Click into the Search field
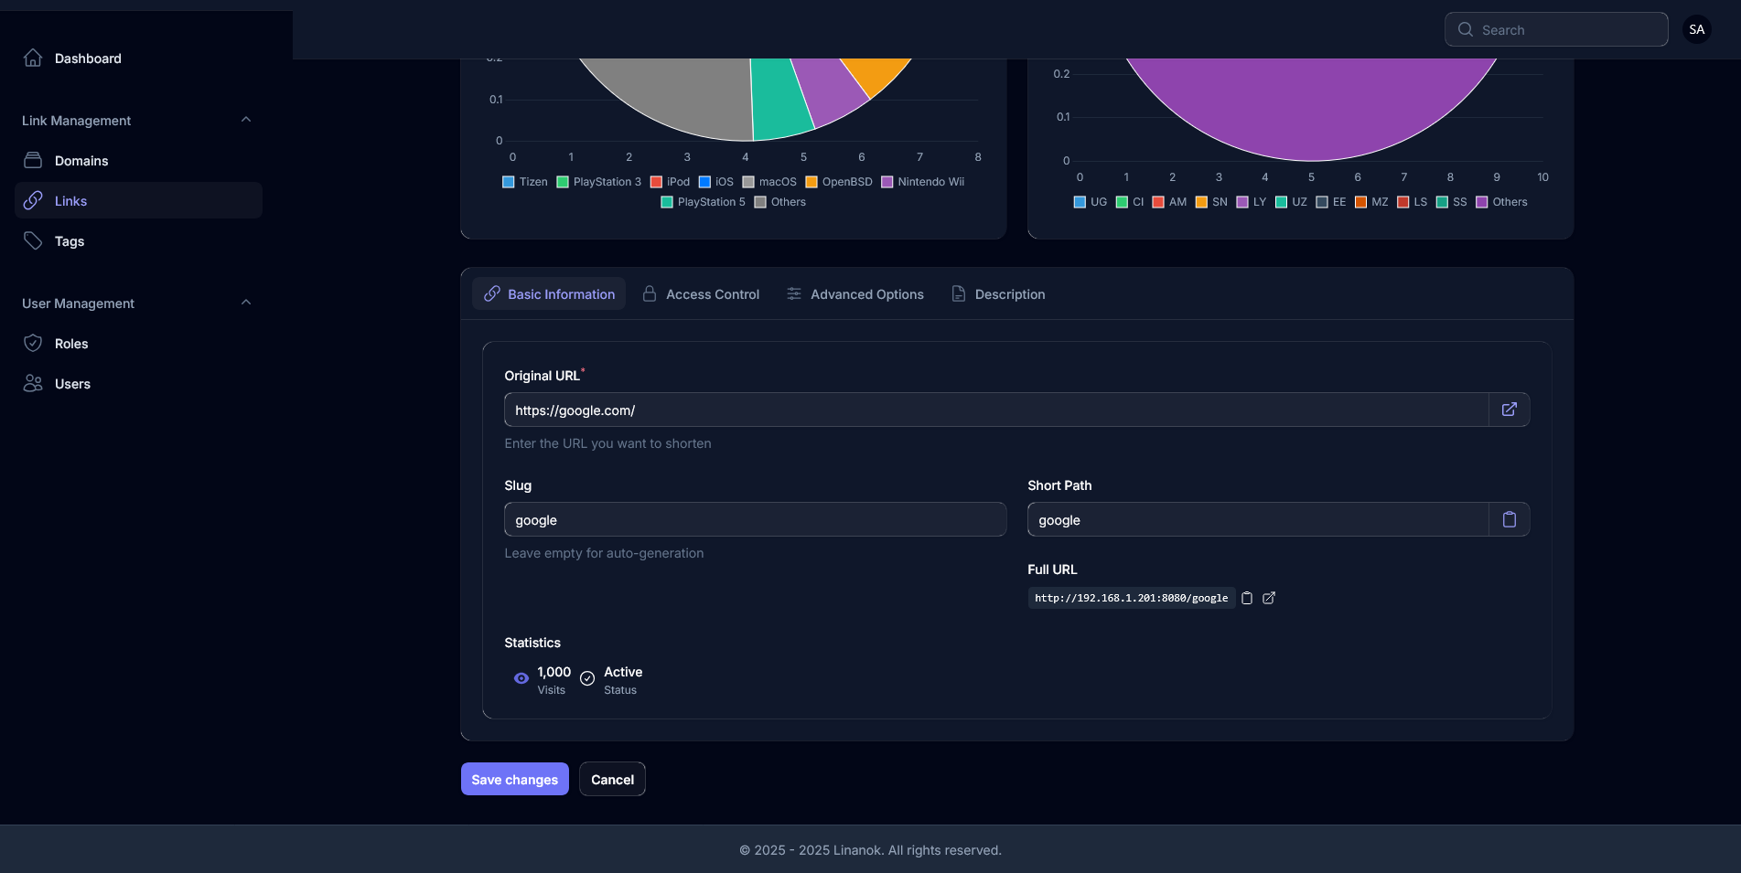 coord(1556,29)
